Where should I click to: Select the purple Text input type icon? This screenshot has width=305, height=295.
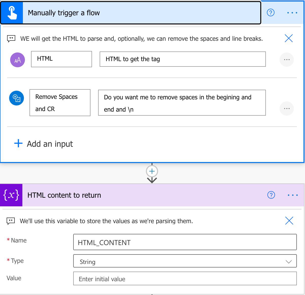coord(17,60)
